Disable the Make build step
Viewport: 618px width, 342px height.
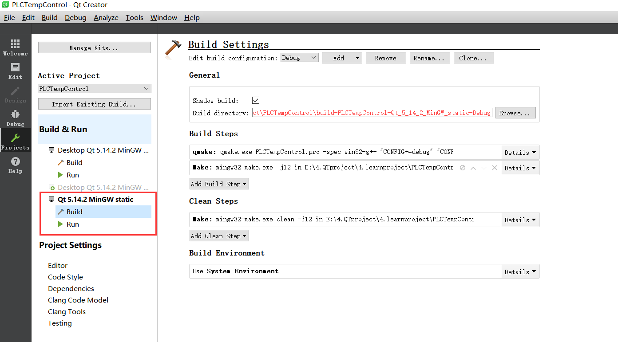coord(462,168)
